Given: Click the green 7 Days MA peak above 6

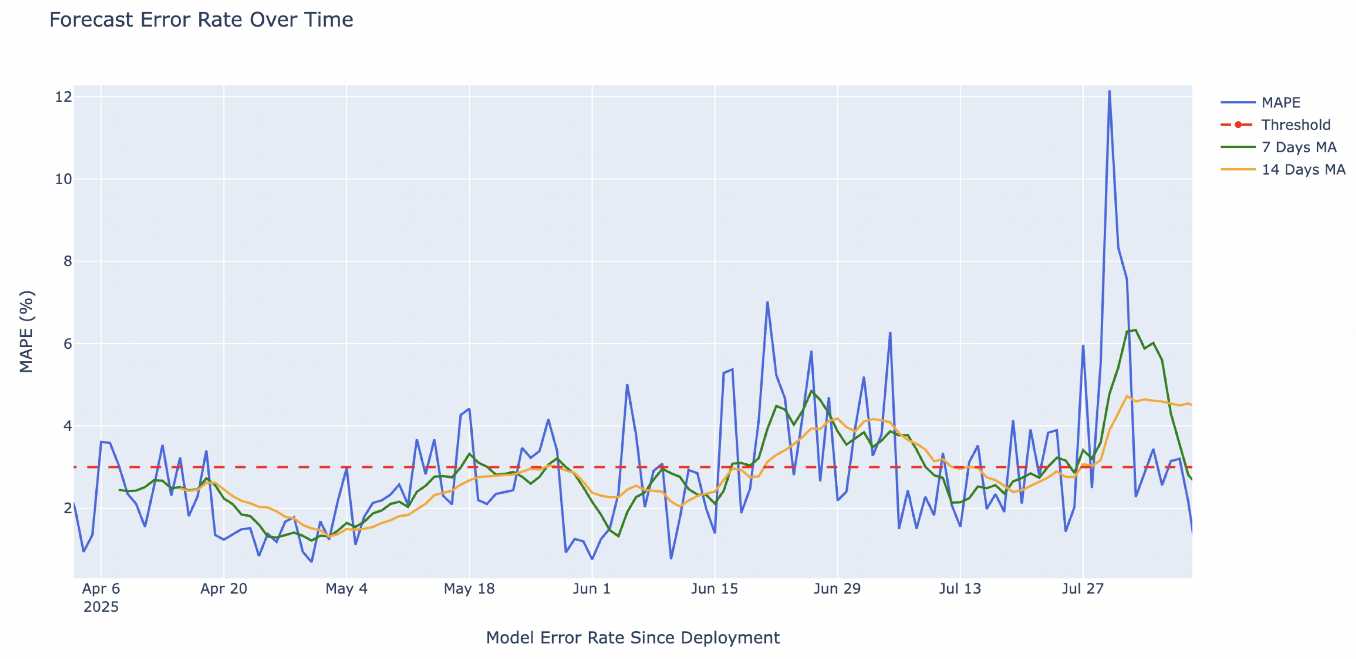Looking at the screenshot, I should [1136, 330].
